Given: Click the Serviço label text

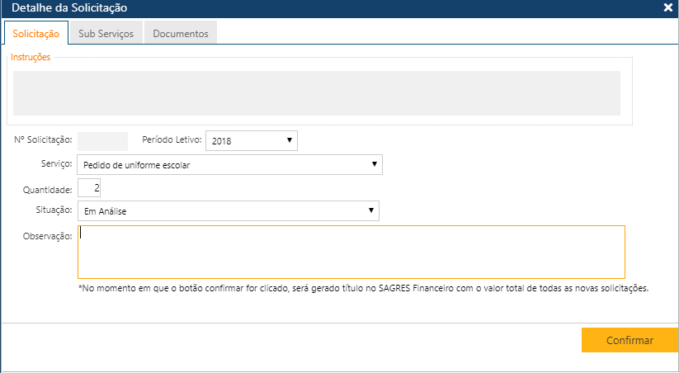Looking at the screenshot, I should pyautogui.click(x=56, y=164).
